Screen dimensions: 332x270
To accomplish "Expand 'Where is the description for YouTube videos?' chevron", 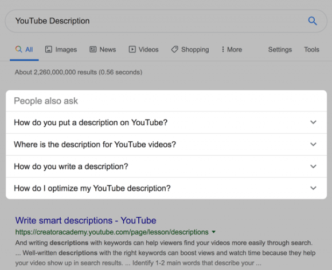I will point(313,144).
